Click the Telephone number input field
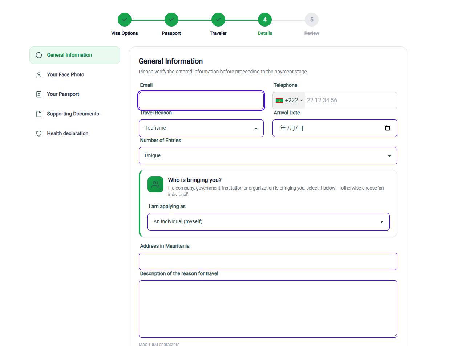Screen dimensions: 469x346 click(x=351, y=101)
